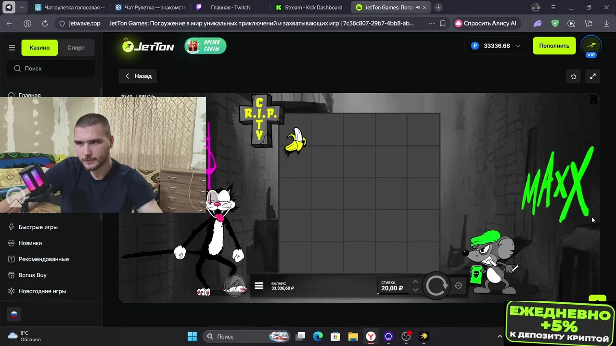Click the Ставка 20,00 ₽ bet field
The image size is (616, 346).
pyautogui.click(x=392, y=286)
